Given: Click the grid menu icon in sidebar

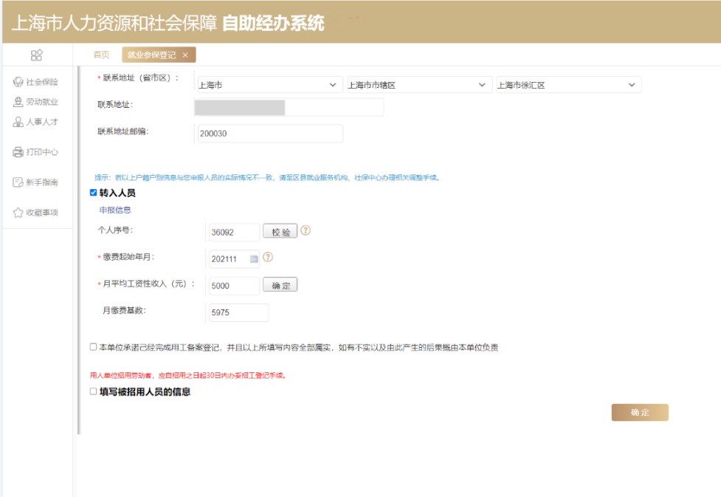Looking at the screenshot, I should (36, 55).
